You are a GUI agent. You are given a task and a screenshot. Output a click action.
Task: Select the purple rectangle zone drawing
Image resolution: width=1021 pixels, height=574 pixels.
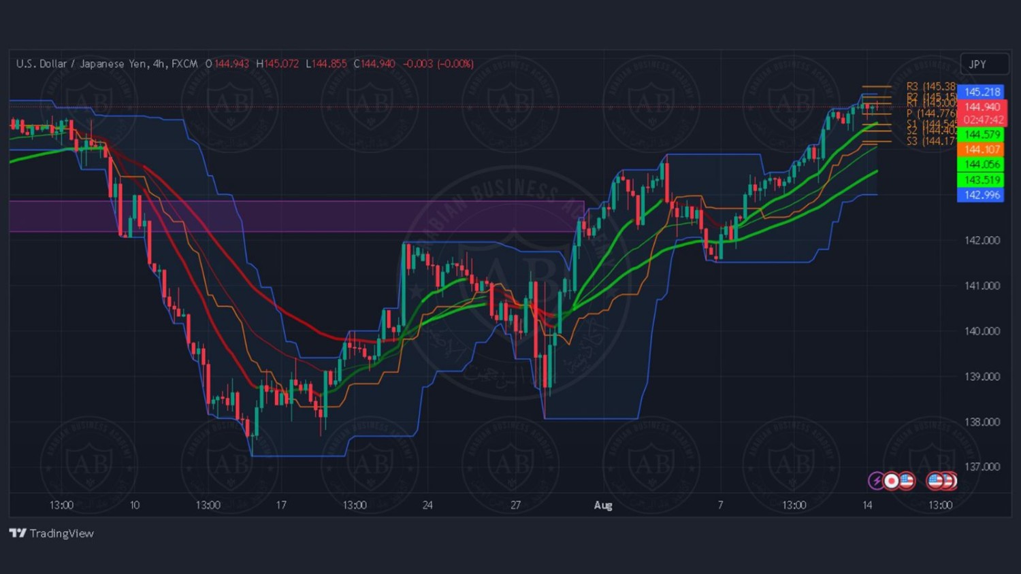point(297,216)
